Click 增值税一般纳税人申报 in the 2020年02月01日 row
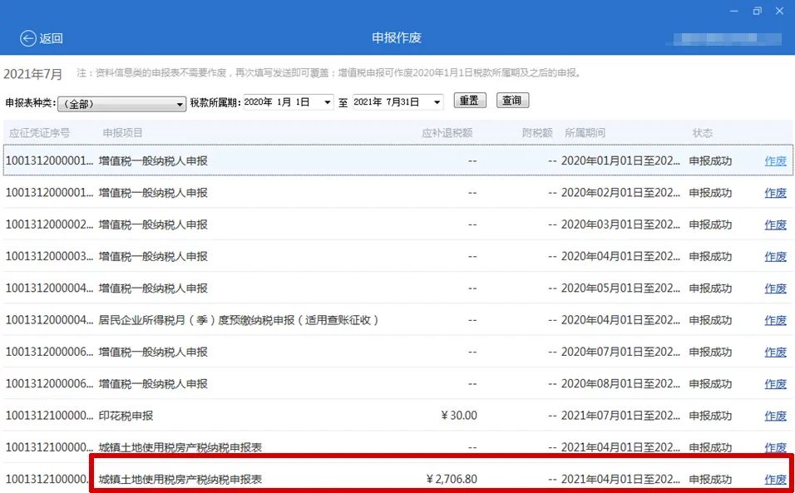Screen dimensions: 795x493 click(153, 193)
